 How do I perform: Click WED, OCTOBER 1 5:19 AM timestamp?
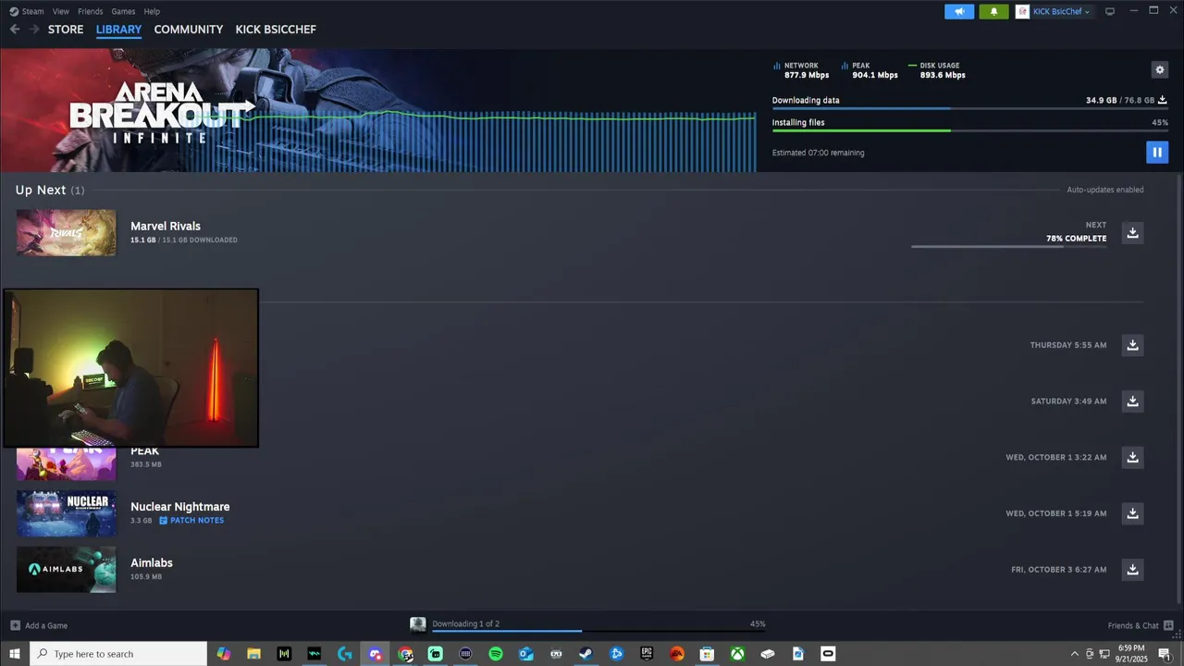[1056, 513]
